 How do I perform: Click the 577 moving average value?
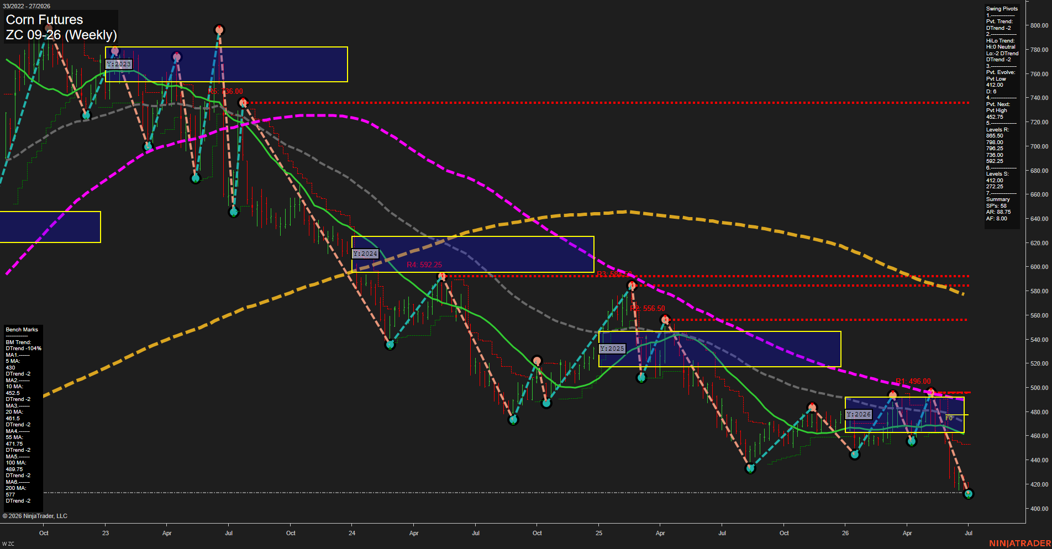point(10,495)
